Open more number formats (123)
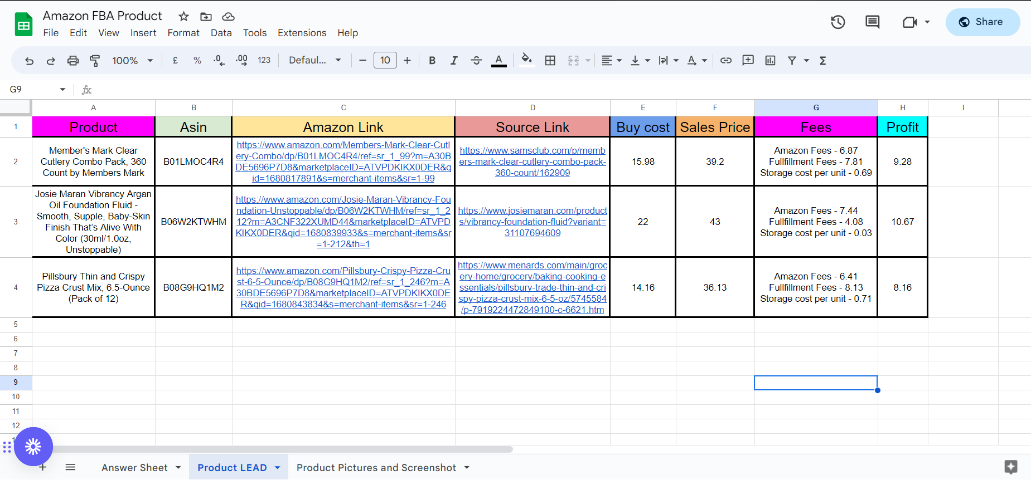The image size is (1031, 480). point(264,61)
